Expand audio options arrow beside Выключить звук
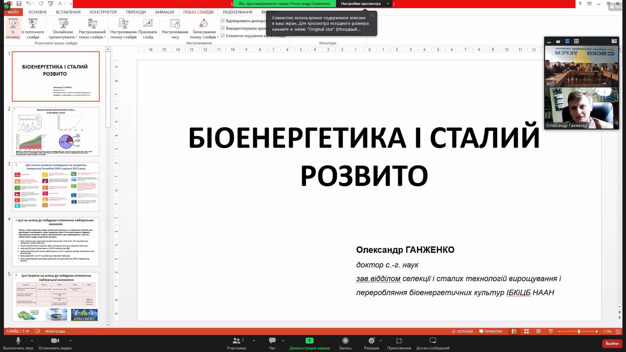Screen dimensions: 626x352 pyautogui.click(x=32, y=341)
